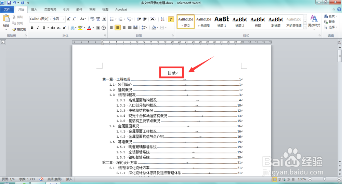This screenshot has width=342, height=184.
Task: Click the Sort A-Z icon
Action: 162,19
